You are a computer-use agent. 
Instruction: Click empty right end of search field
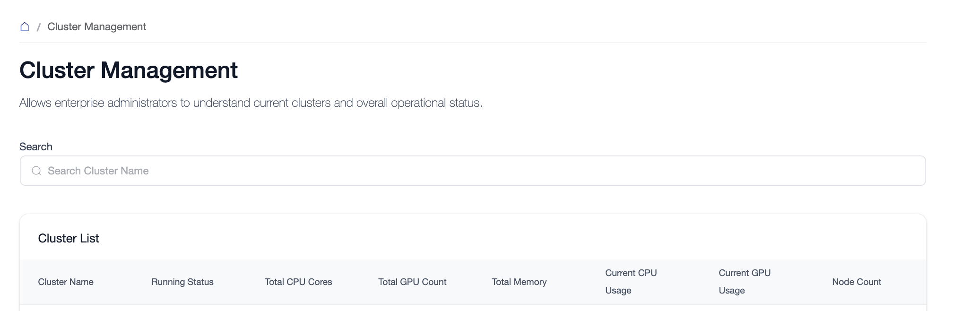(875, 171)
